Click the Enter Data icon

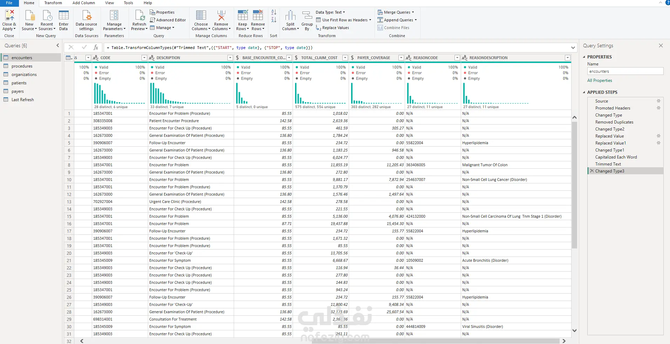[x=64, y=15]
